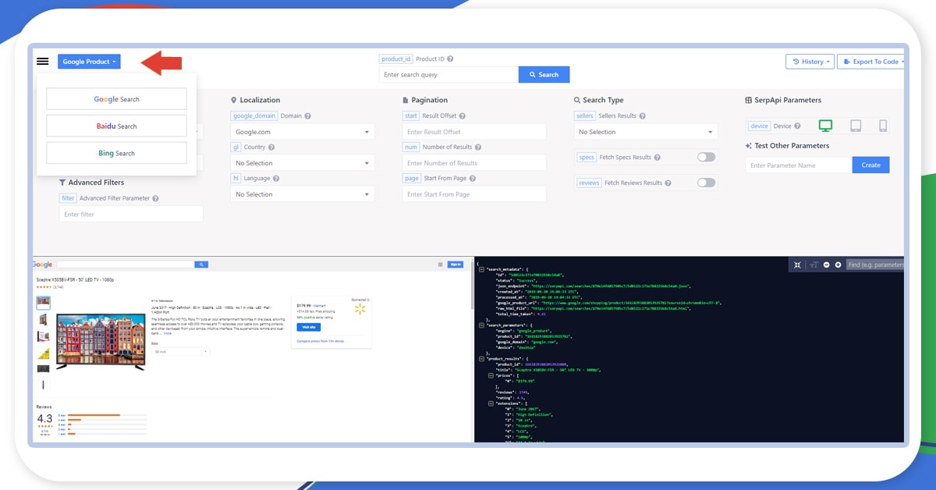
Task: Select the tablet device icon
Action: click(x=856, y=126)
